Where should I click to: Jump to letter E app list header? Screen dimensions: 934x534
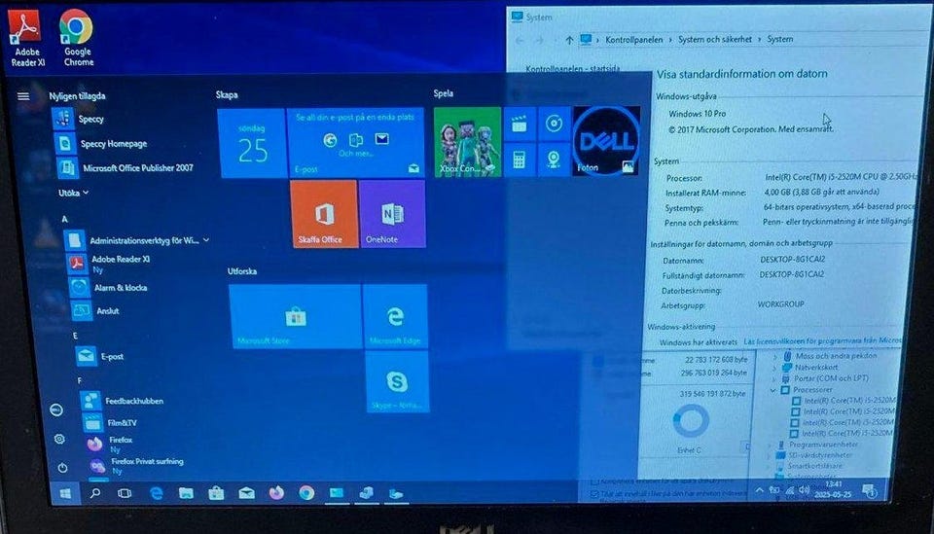(x=75, y=336)
